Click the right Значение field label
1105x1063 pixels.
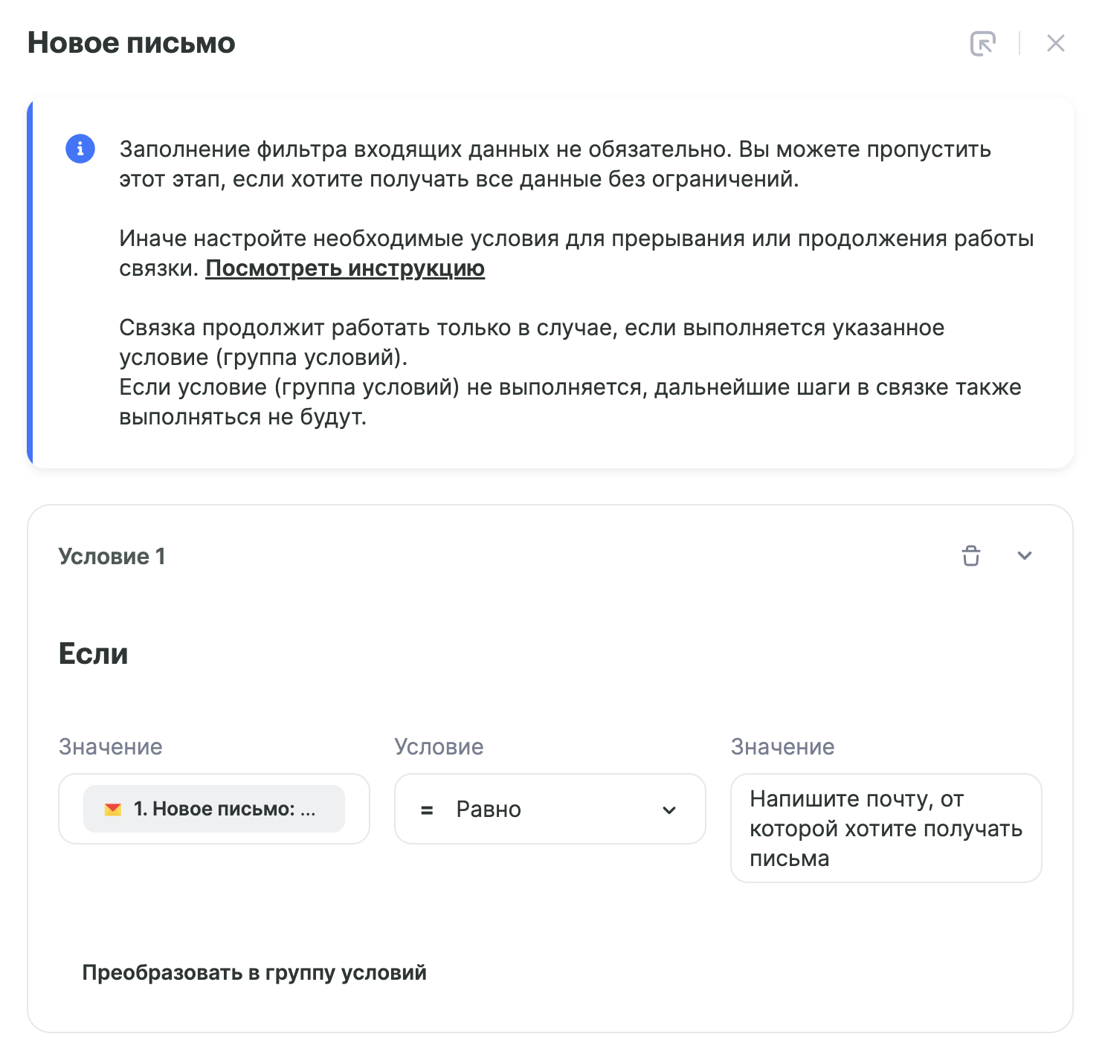782,746
